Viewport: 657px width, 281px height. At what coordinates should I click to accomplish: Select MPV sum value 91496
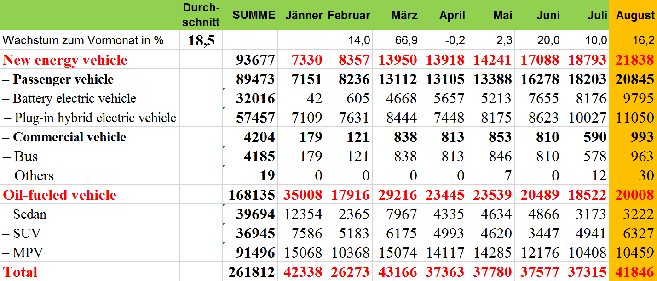pyautogui.click(x=255, y=253)
